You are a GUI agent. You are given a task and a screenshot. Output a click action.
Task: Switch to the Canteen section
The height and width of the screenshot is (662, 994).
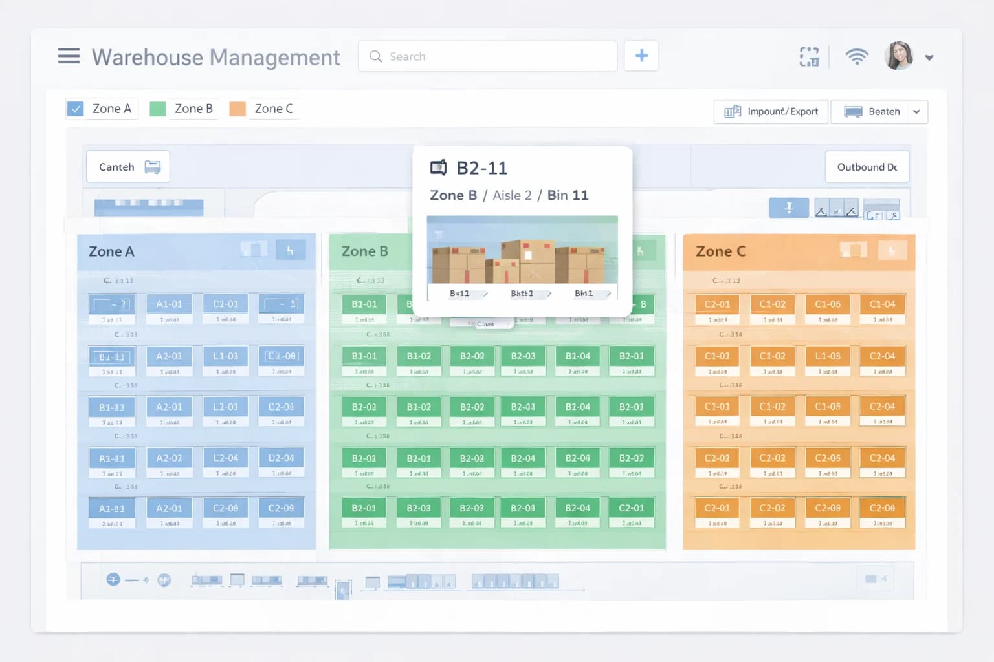pos(127,166)
